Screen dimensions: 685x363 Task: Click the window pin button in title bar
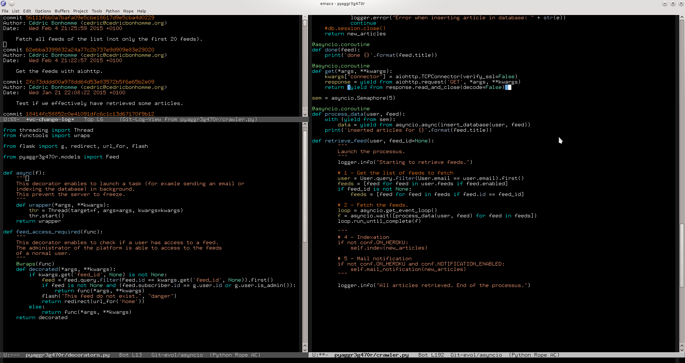[11, 4]
